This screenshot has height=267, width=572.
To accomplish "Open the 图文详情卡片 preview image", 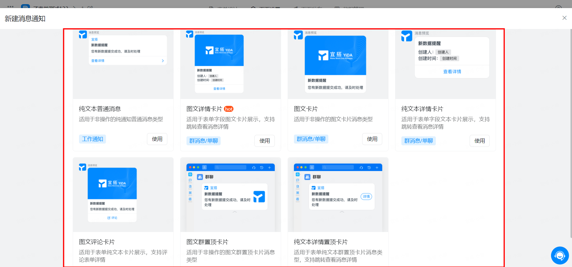I will [x=230, y=64].
